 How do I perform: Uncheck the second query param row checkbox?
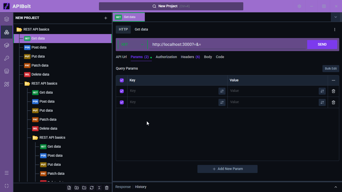coord(122,102)
